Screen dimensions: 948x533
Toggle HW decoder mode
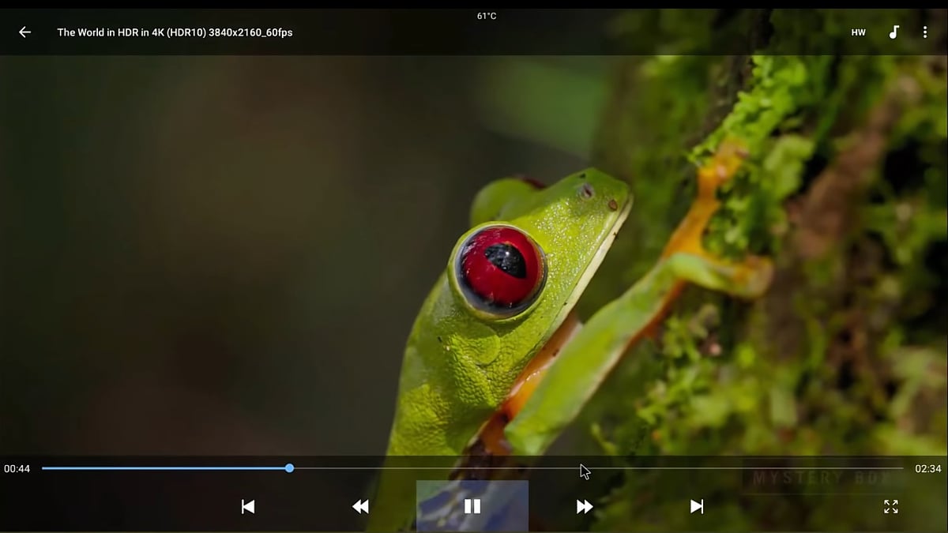click(x=858, y=32)
